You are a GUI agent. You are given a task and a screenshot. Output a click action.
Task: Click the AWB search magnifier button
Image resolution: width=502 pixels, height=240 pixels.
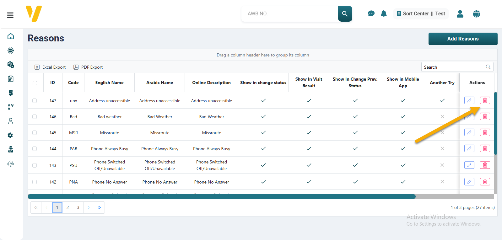[x=345, y=14]
